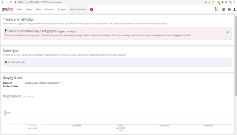
Task: Click the not-secure warning icon
Action: click(x=16, y=2)
